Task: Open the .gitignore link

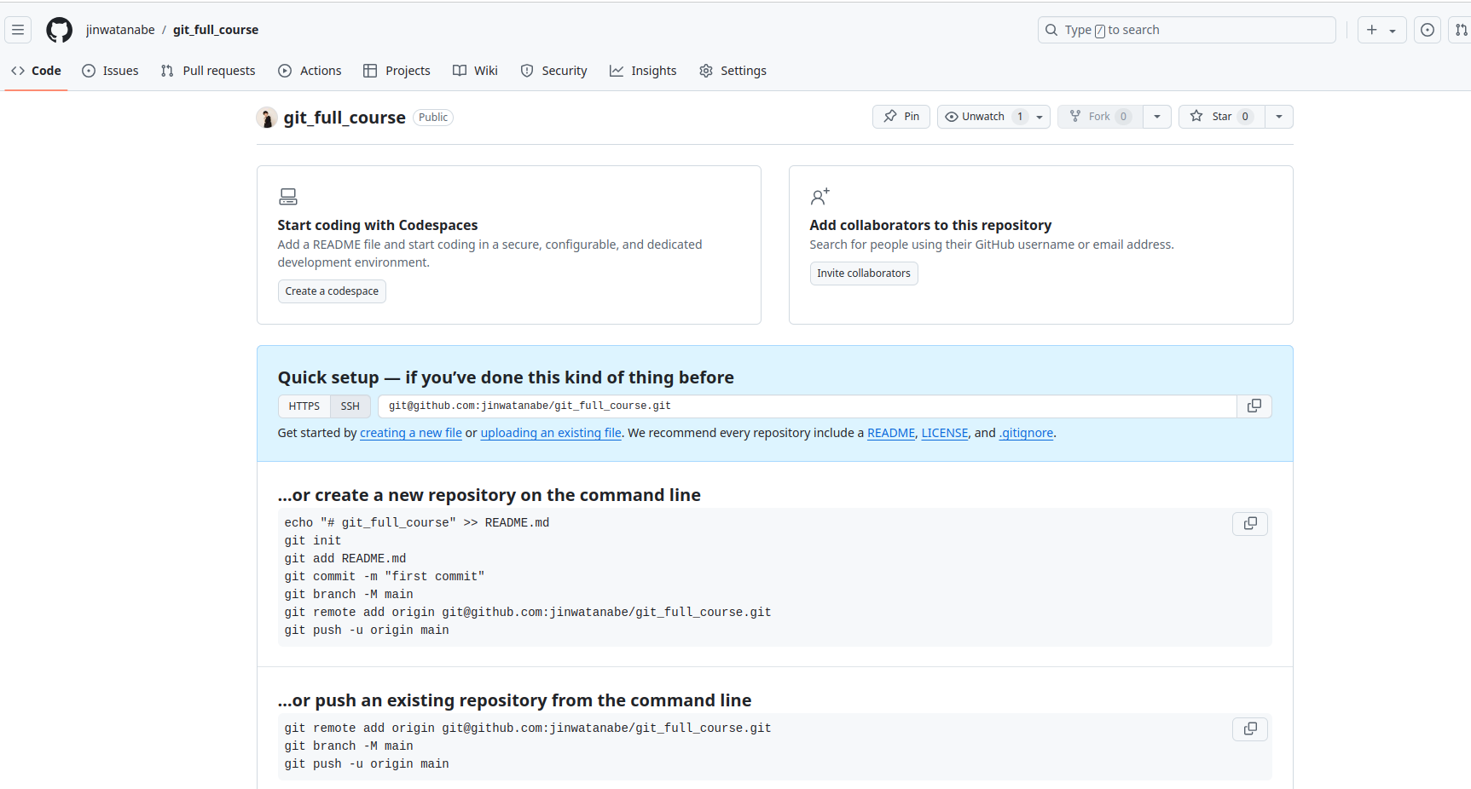Action: [1026, 433]
